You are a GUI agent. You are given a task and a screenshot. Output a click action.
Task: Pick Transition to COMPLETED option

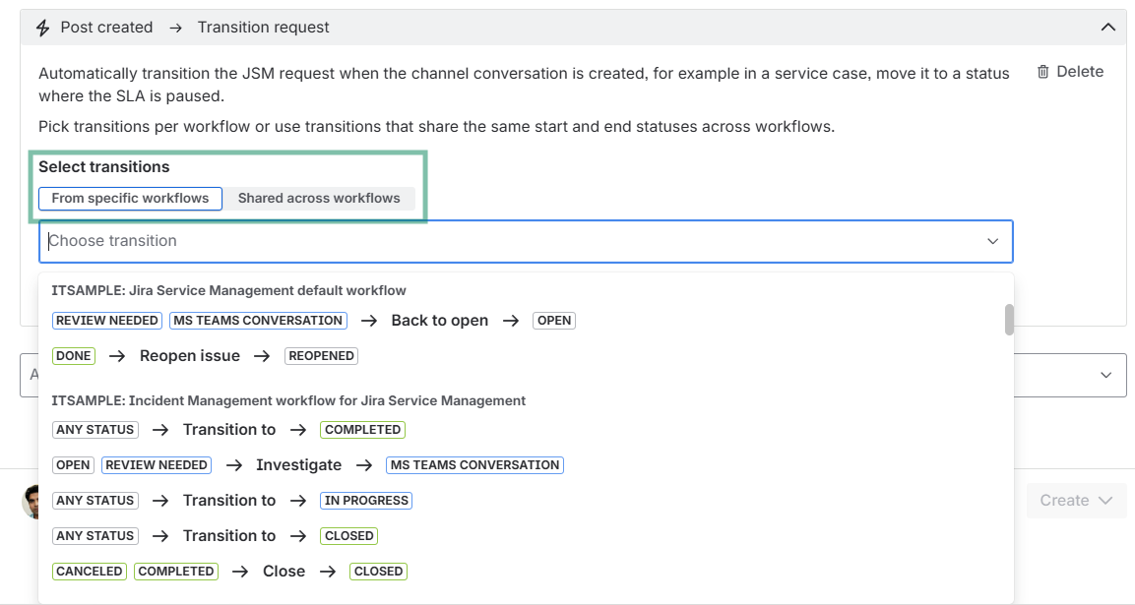228,430
